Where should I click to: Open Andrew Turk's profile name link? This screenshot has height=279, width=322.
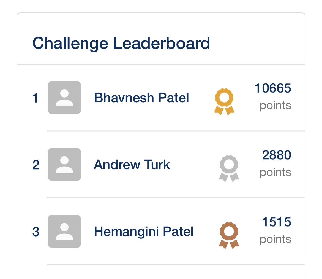132,165
